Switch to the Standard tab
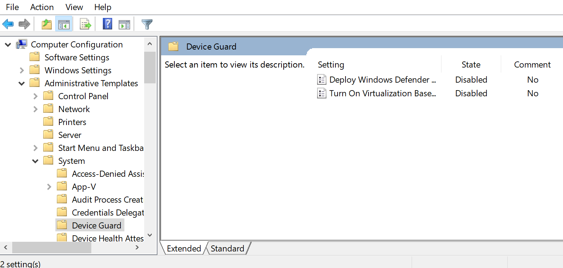 tap(227, 248)
